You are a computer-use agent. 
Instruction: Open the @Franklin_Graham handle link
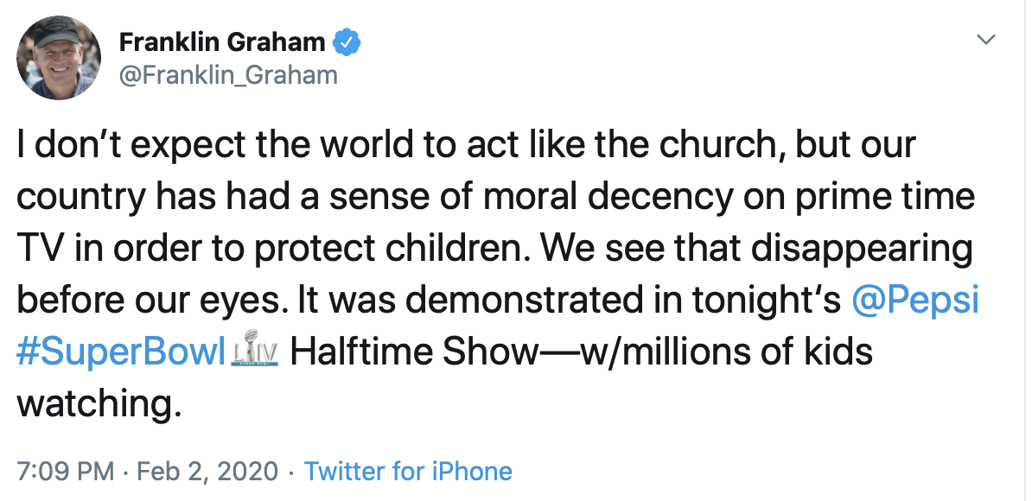click(227, 75)
